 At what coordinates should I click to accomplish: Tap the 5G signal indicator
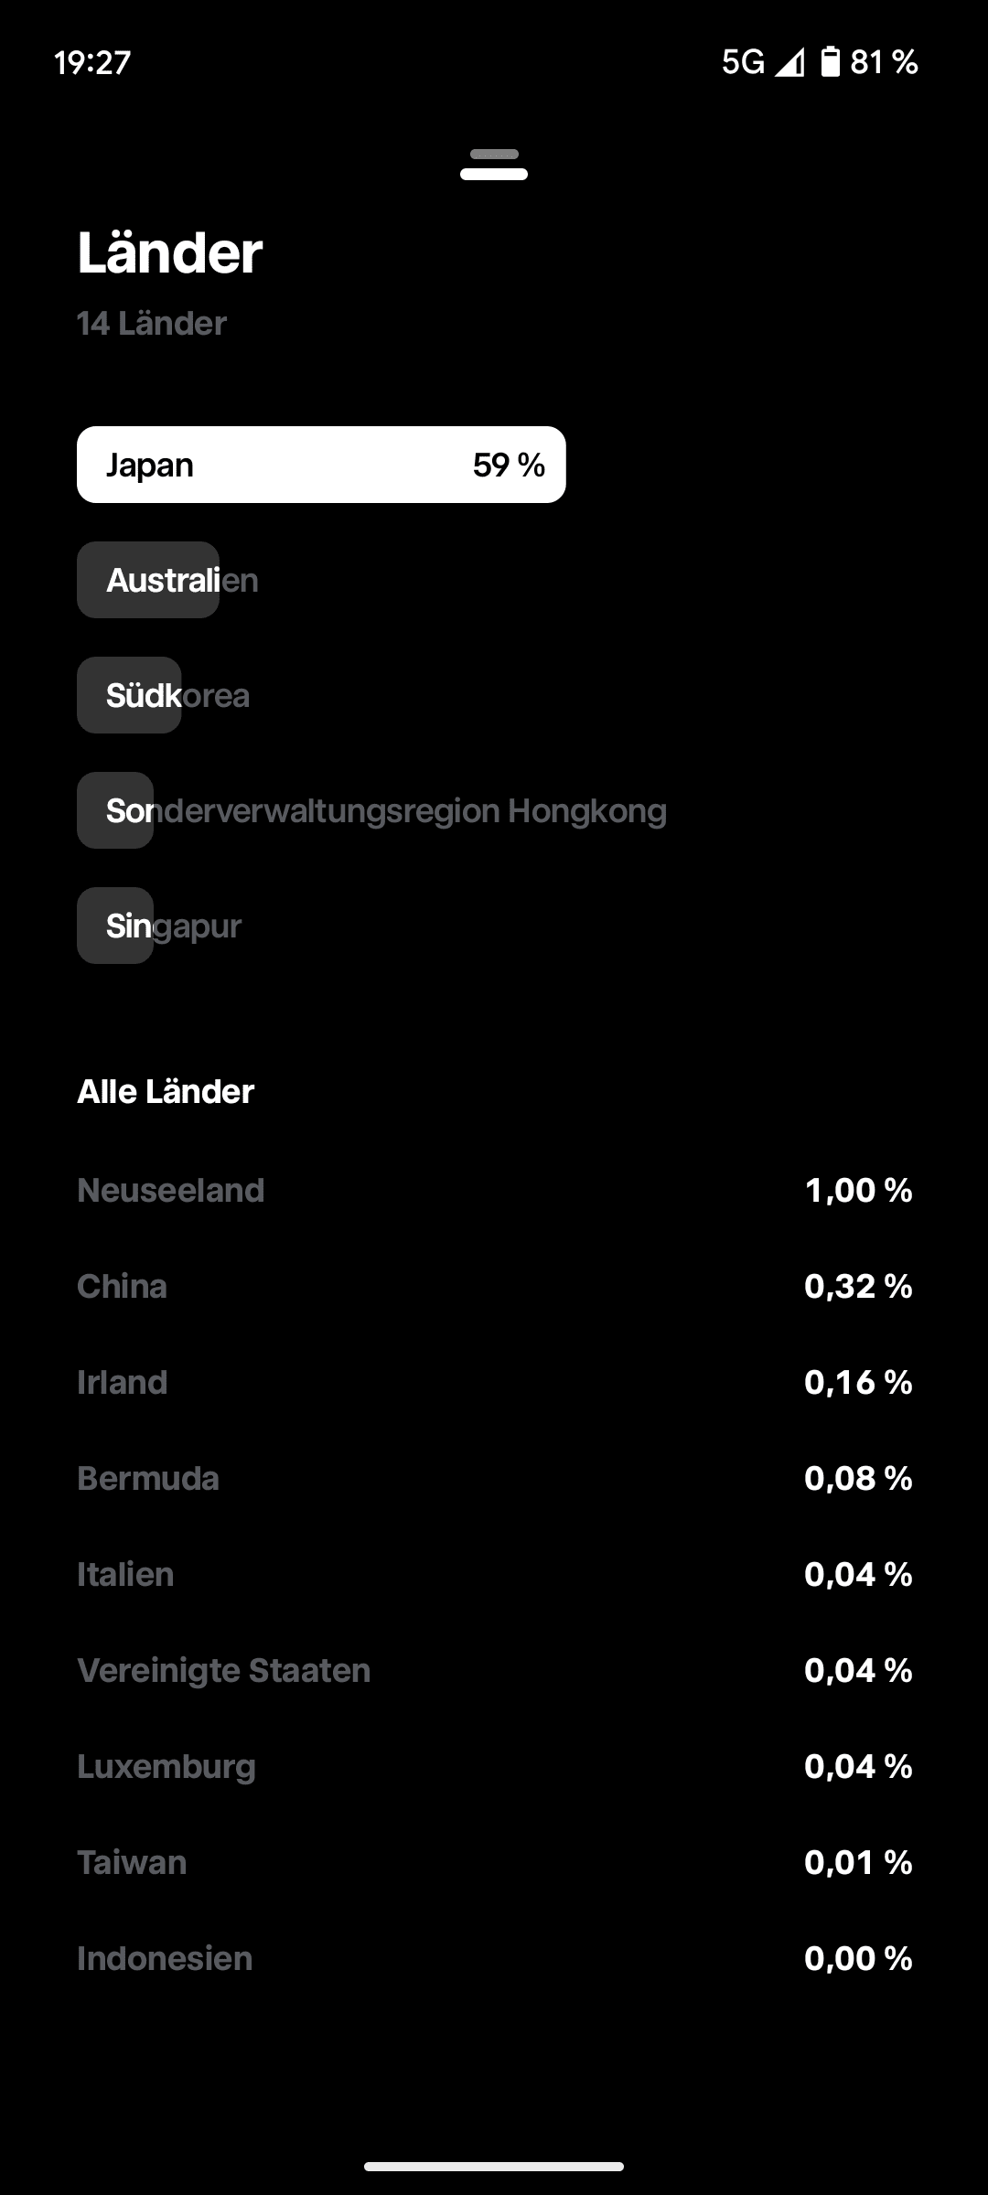(743, 62)
